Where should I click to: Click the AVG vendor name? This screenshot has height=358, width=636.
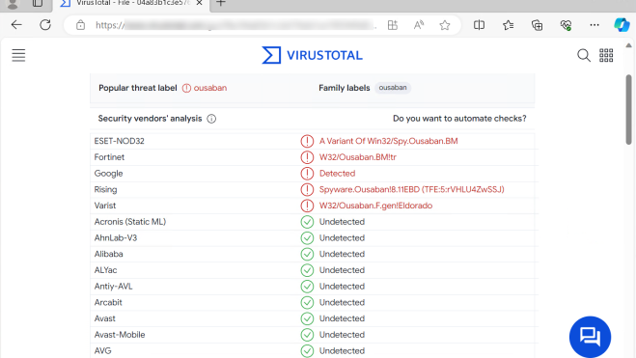(x=102, y=350)
